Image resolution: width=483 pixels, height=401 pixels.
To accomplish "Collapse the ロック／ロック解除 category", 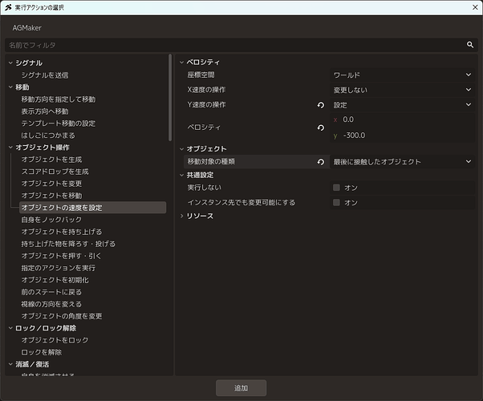I will (10, 328).
